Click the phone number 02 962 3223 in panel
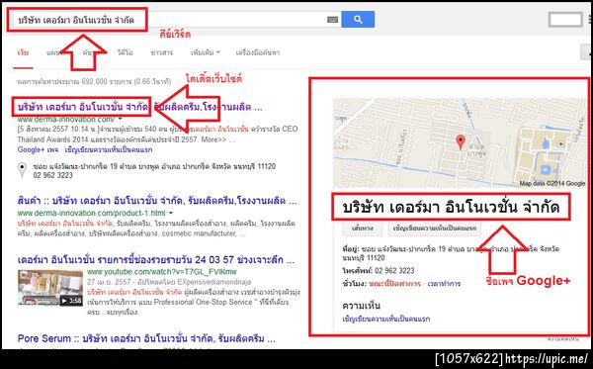Viewport: 593px width, 369px height. 394,271
